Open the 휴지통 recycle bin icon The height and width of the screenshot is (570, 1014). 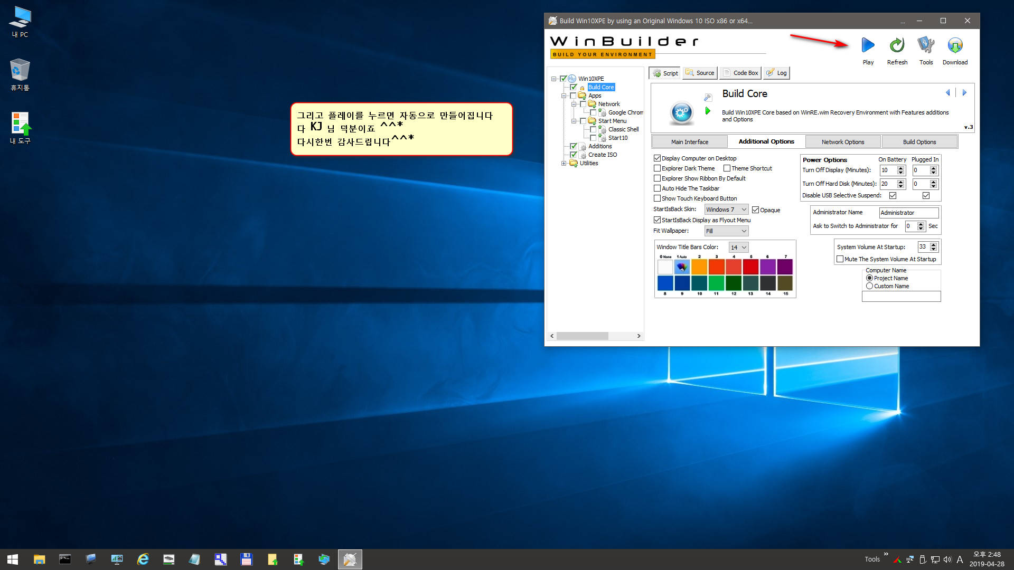coord(20,74)
